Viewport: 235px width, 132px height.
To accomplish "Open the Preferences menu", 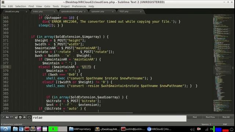I will [x=79, y=6].
